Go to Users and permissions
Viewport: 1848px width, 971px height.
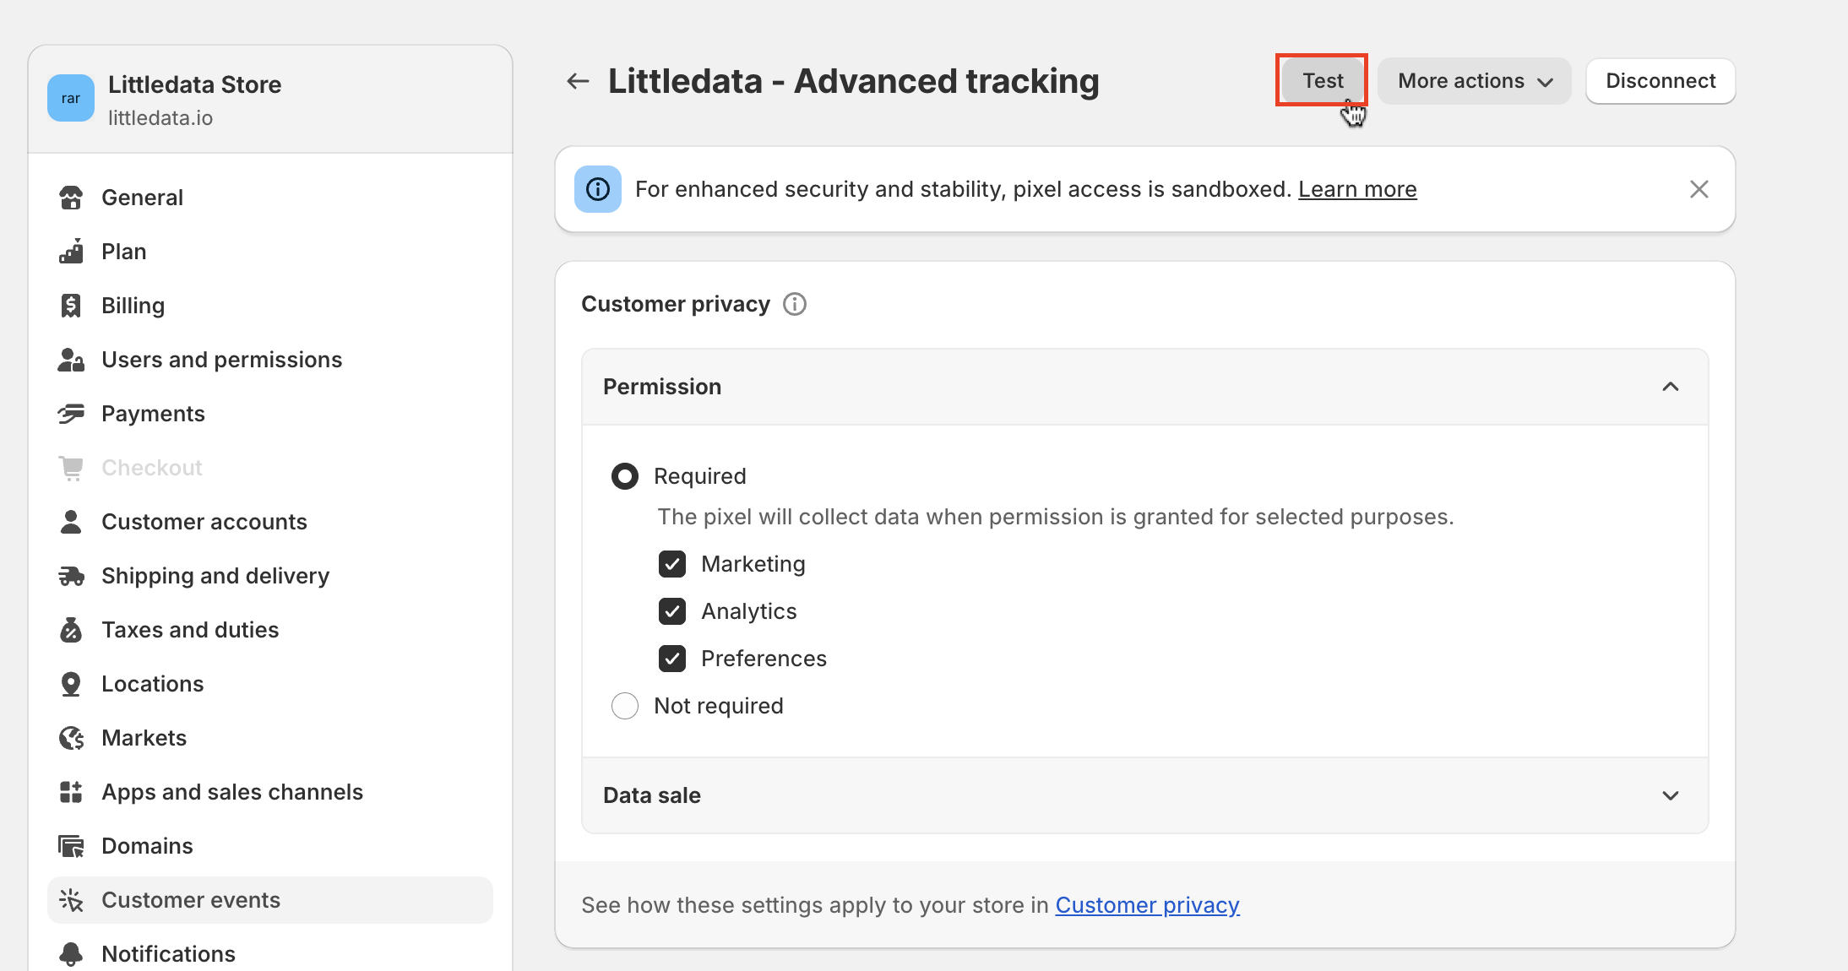pos(270,360)
